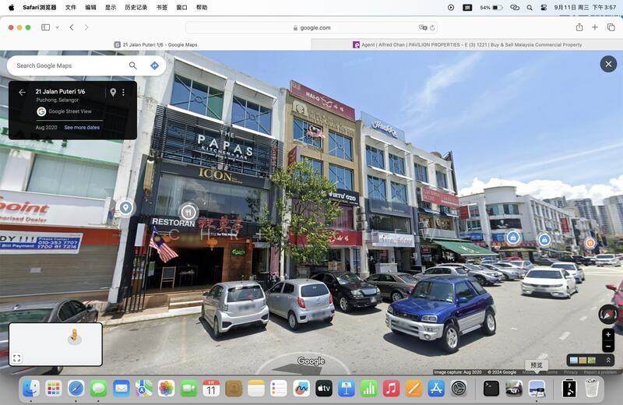Click the location pin icon beside 21 Jalan Puteri 1/6
Image resolution: width=623 pixels, height=405 pixels.
113,92
